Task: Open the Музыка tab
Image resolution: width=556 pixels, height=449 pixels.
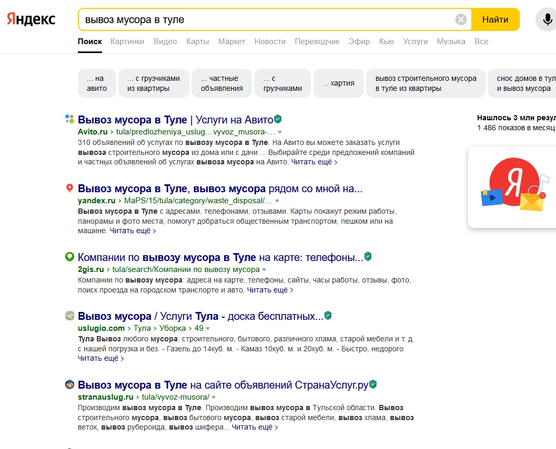Action: click(x=451, y=41)
